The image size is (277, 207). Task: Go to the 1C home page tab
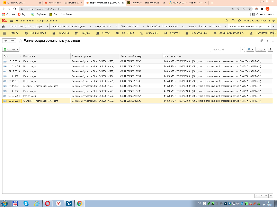(x=3, y=27)
